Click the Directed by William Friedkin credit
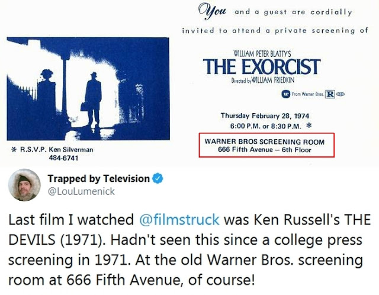379x295 pixels. click(x=263, y=81)
